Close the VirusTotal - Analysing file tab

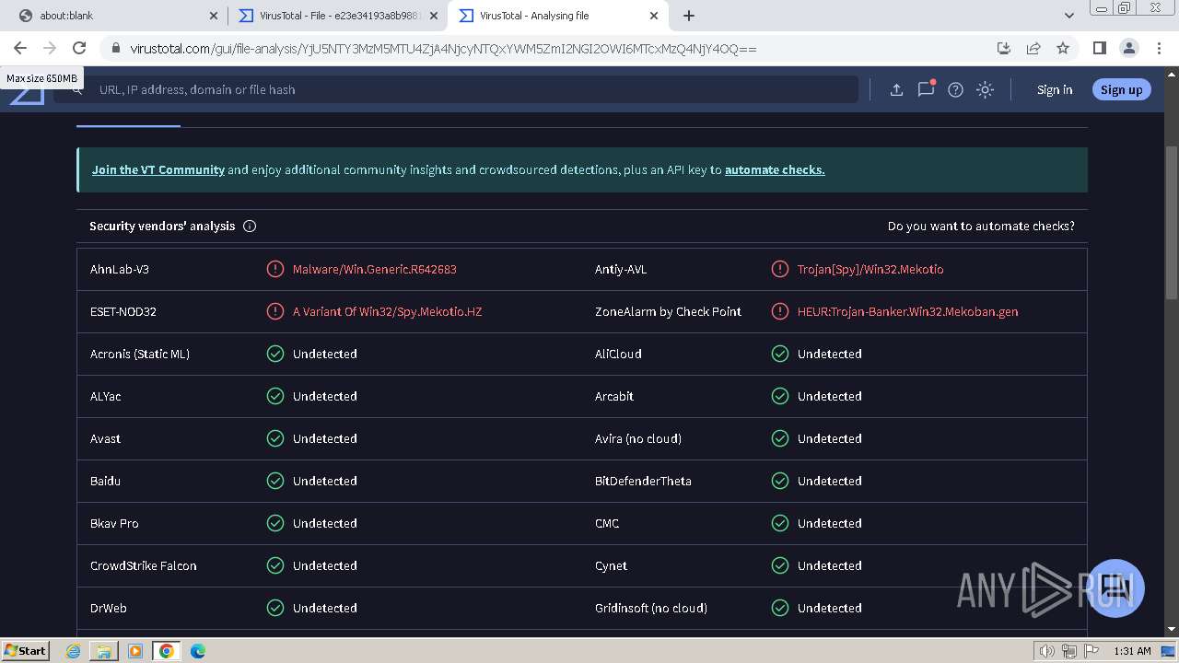pos(654,16)
